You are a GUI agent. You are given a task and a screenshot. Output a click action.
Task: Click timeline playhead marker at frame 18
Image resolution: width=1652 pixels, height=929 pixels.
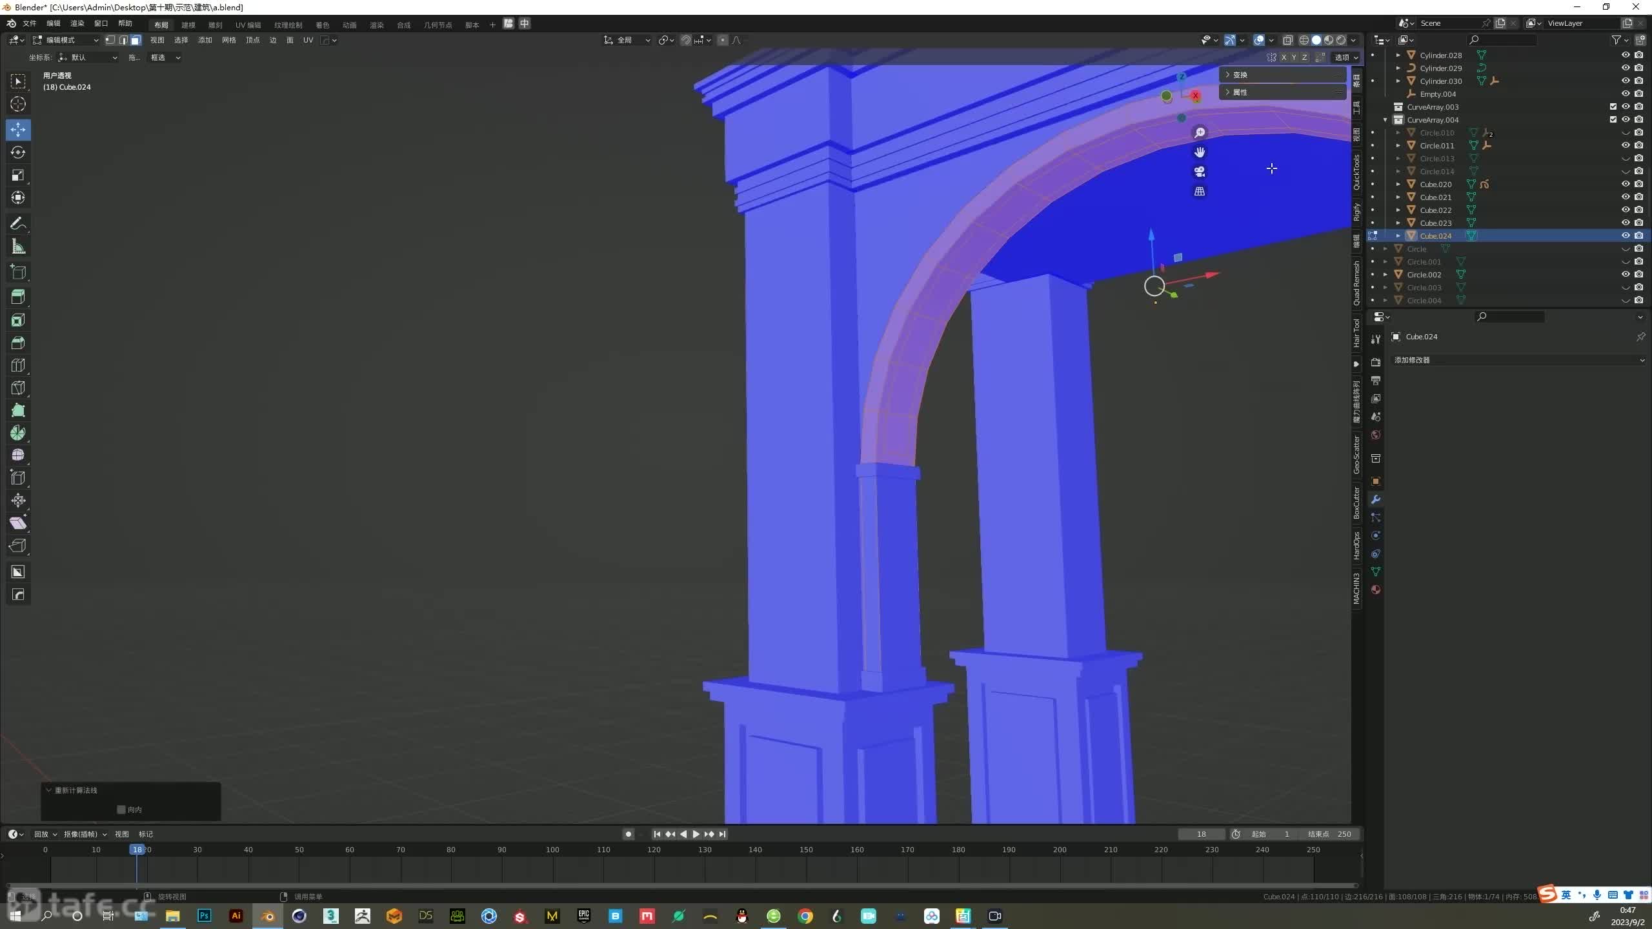tap(137, 850)
